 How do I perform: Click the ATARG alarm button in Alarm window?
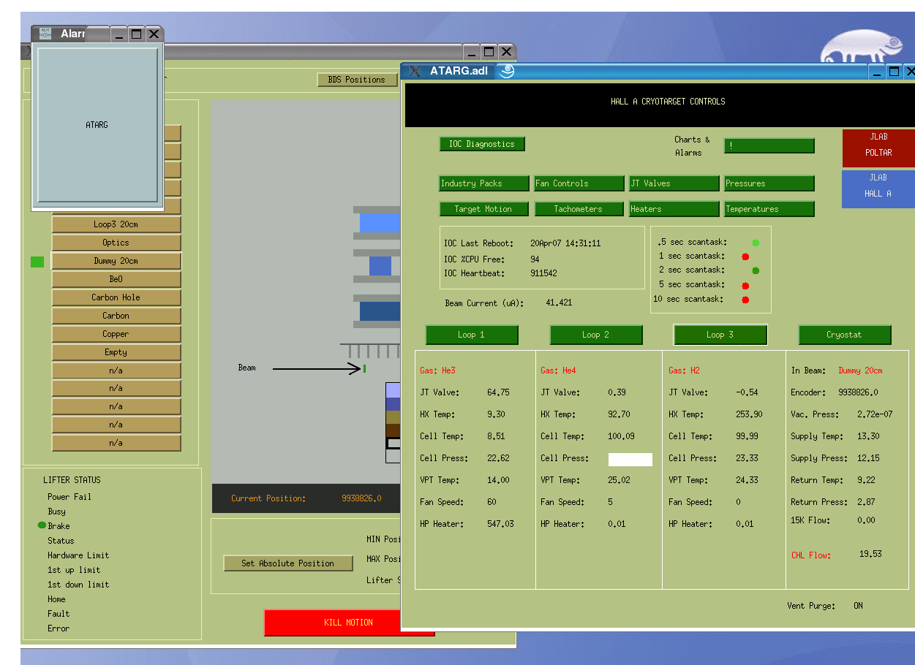pos(97,125)
